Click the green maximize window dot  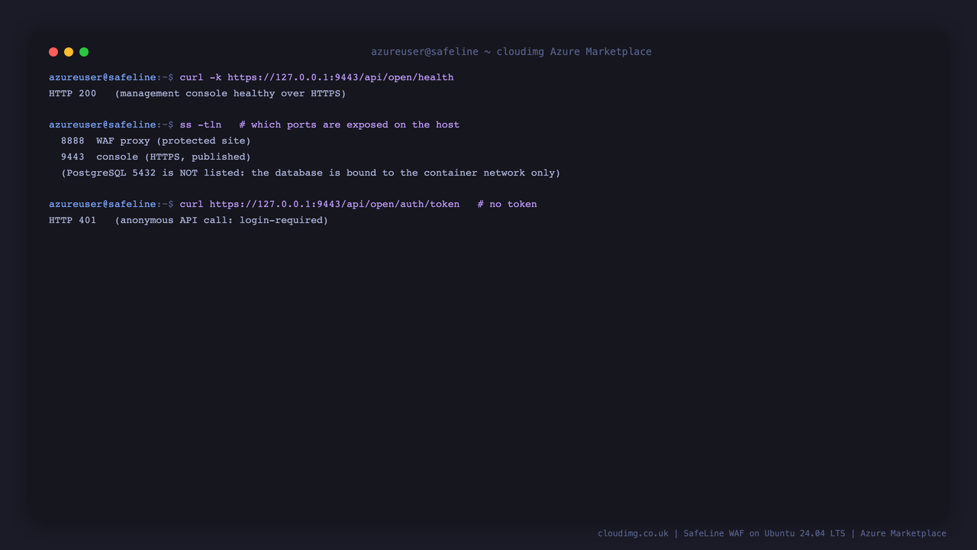tap(84, 52)
